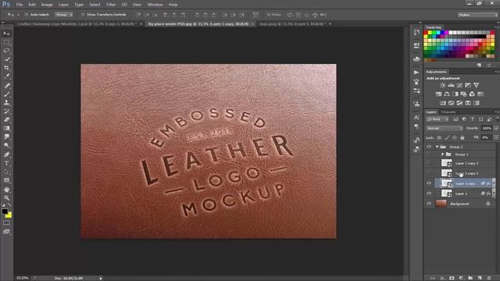Select the Lasso tool
500x281 pixels.
[6, 51]
